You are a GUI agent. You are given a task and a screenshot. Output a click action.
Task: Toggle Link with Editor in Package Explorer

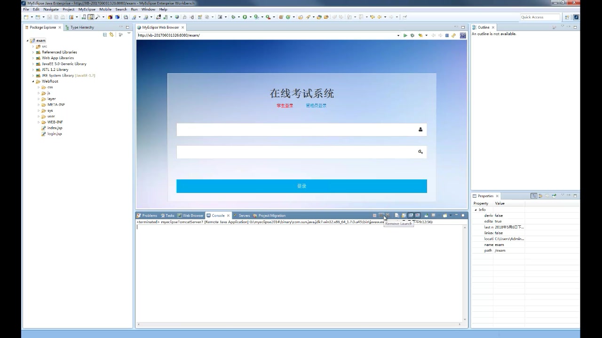(111, 34)
